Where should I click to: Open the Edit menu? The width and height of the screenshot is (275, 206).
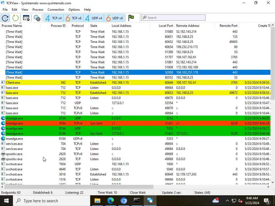point(15,10)
